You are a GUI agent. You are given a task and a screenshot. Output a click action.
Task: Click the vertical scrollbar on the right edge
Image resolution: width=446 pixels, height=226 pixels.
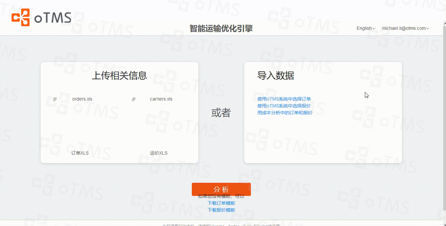444,115
